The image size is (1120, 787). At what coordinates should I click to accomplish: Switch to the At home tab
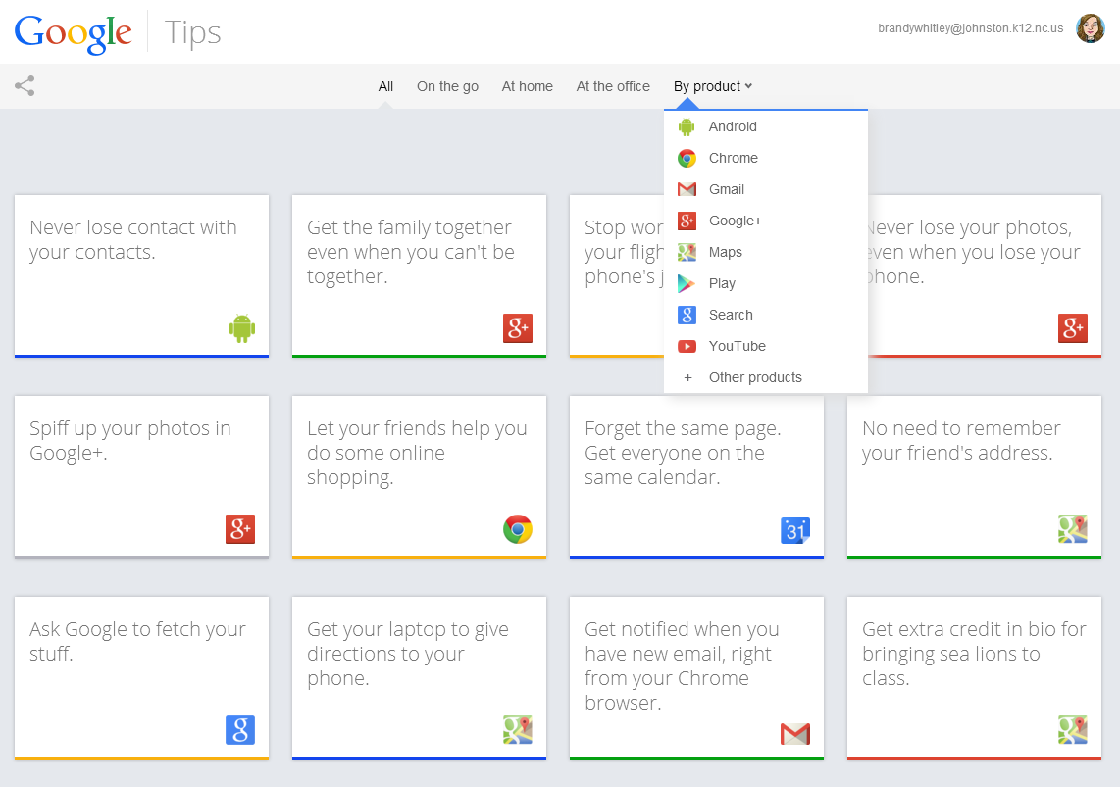527,86
